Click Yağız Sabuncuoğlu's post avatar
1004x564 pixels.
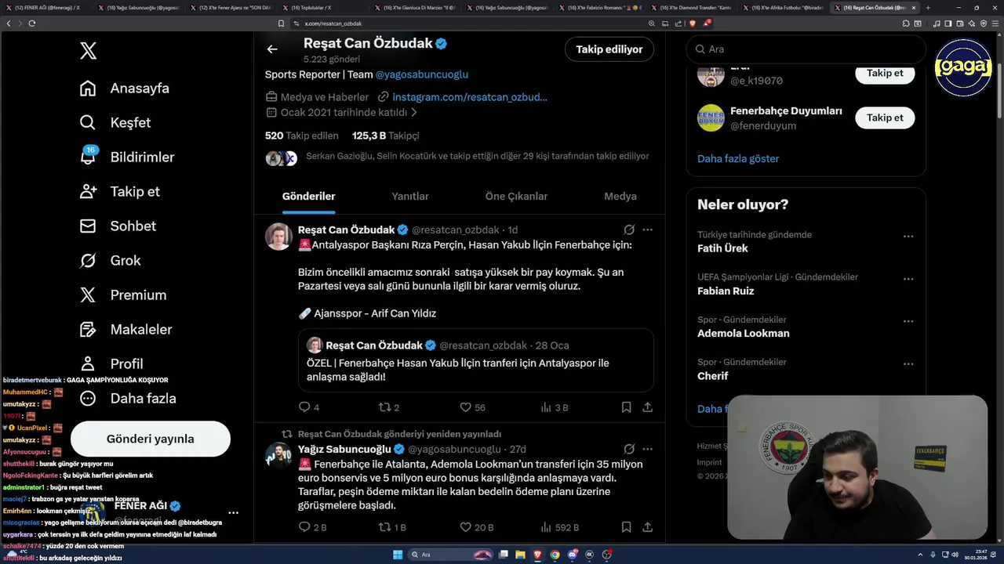click(278, 456)
